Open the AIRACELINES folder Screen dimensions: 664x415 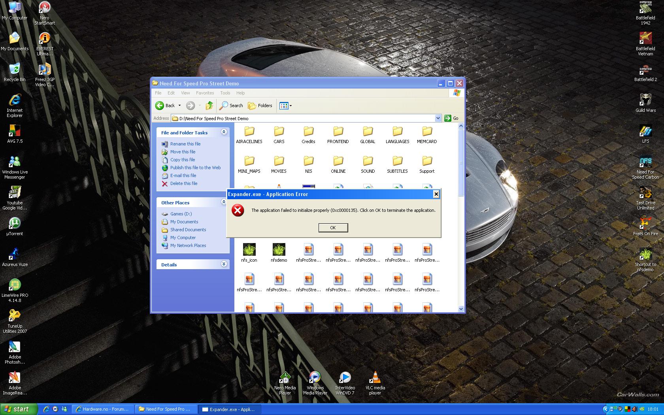[249, 135]
